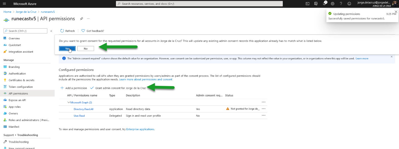Click the account avatar picture

pyautogui.click(x=395, y=4)
